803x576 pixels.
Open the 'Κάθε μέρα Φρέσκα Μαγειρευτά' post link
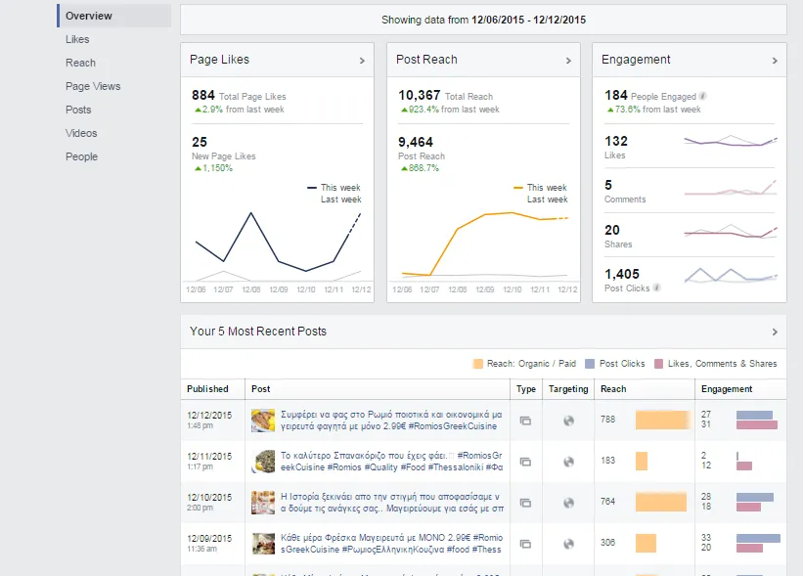392,543
